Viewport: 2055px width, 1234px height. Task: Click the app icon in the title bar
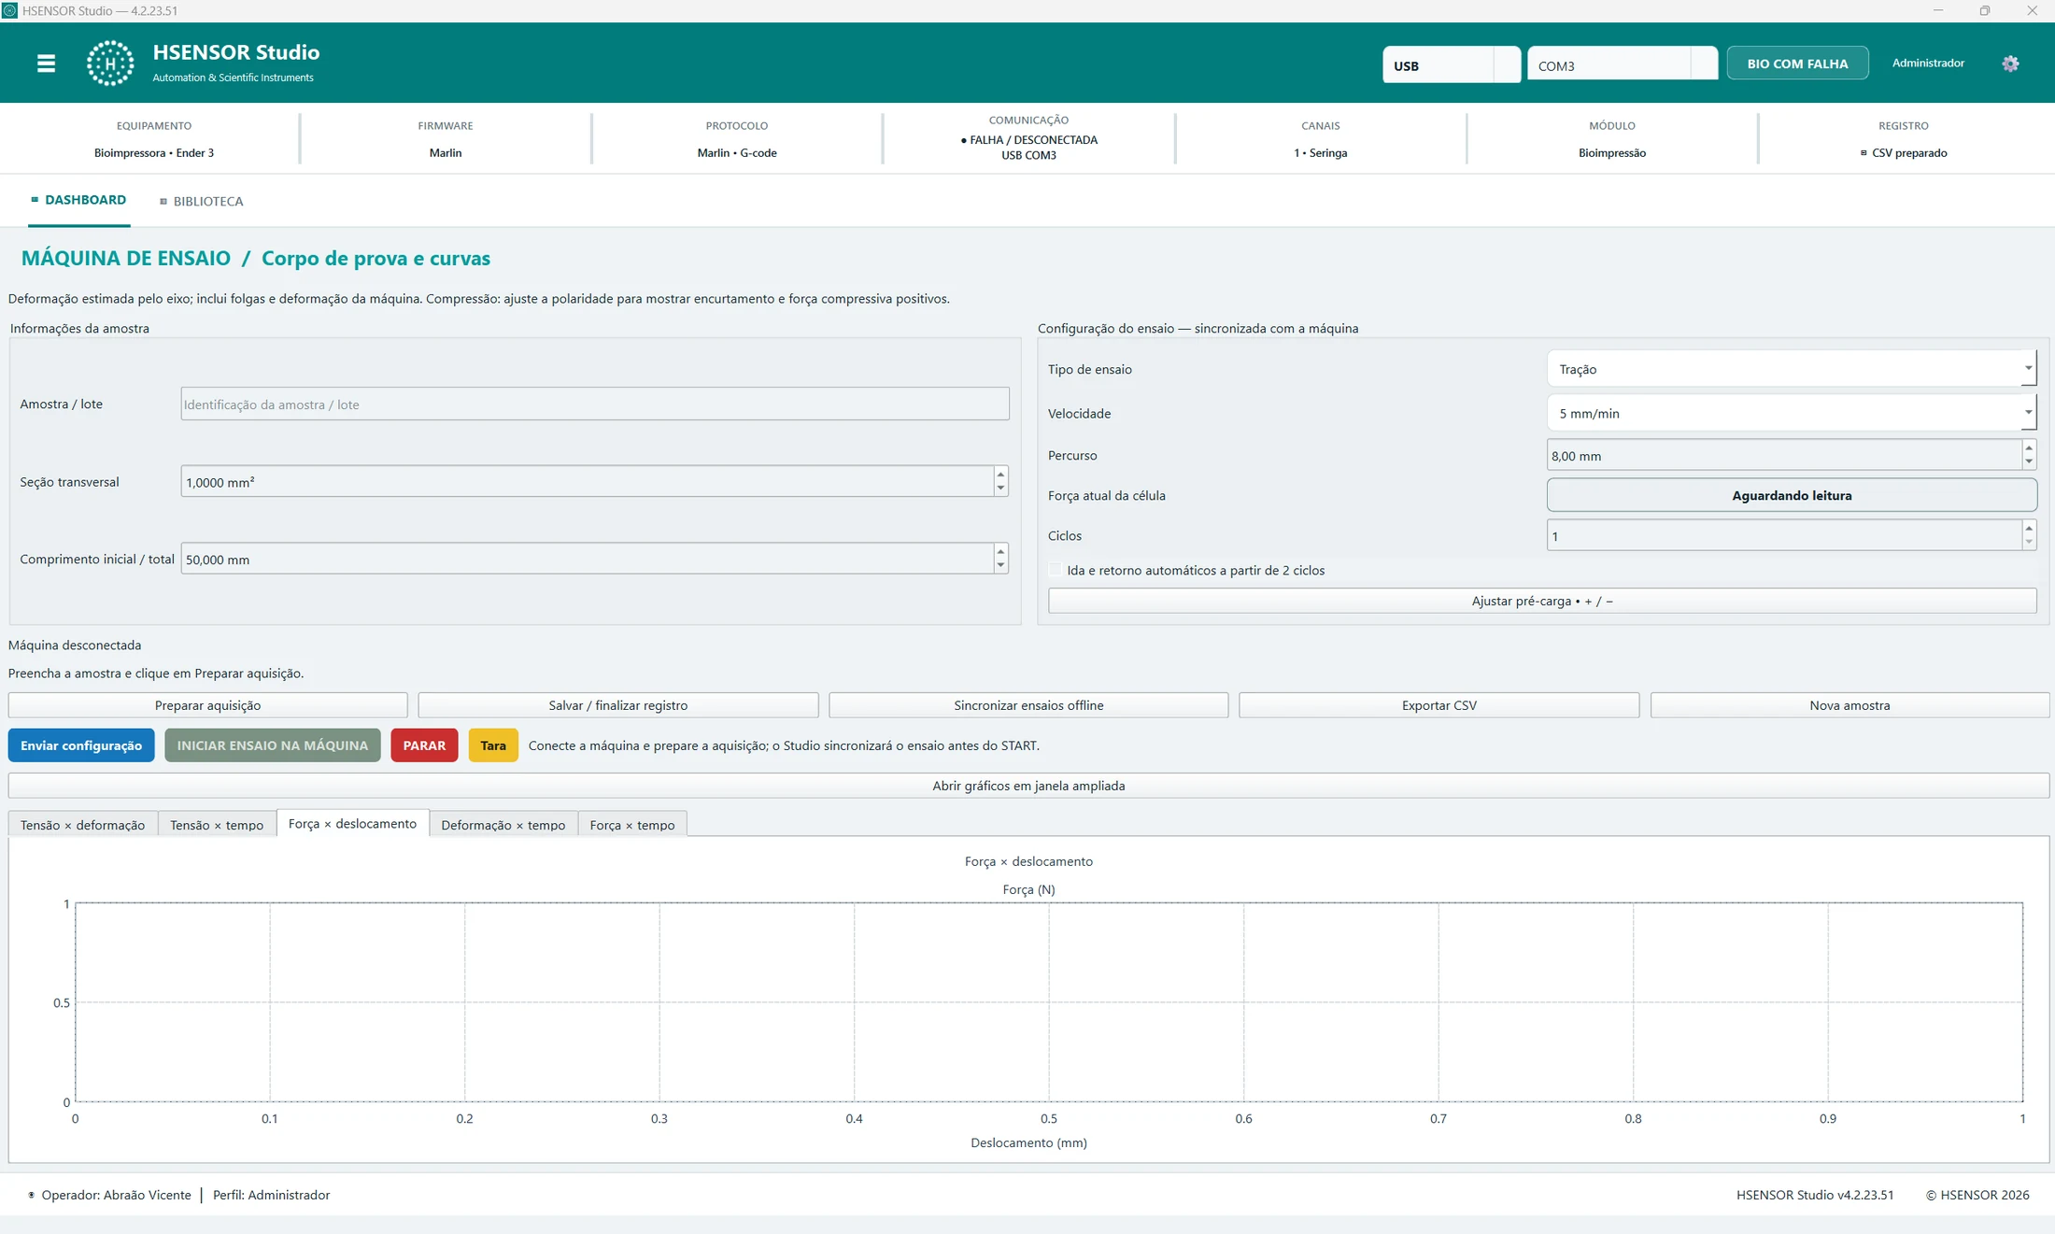click(x=10, y=10)
